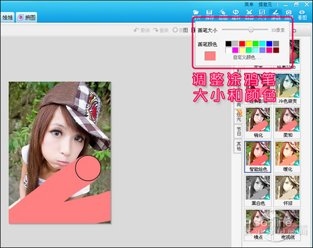This screenshot has width=313, height=248.
Task: Click the Save (保存) toolbar icon
Action: (x=209, y=13)
